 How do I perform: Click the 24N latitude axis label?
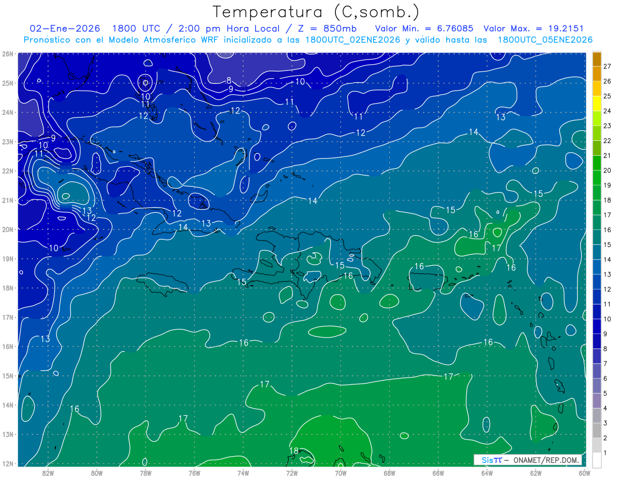[7, 112]
